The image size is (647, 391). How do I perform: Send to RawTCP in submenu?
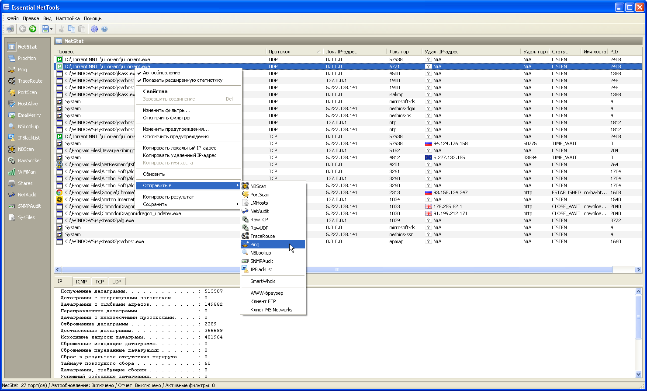point(273,220)
